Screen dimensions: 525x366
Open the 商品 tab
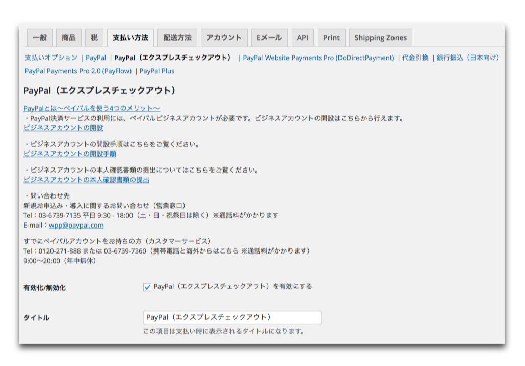[x=69, y=38]
